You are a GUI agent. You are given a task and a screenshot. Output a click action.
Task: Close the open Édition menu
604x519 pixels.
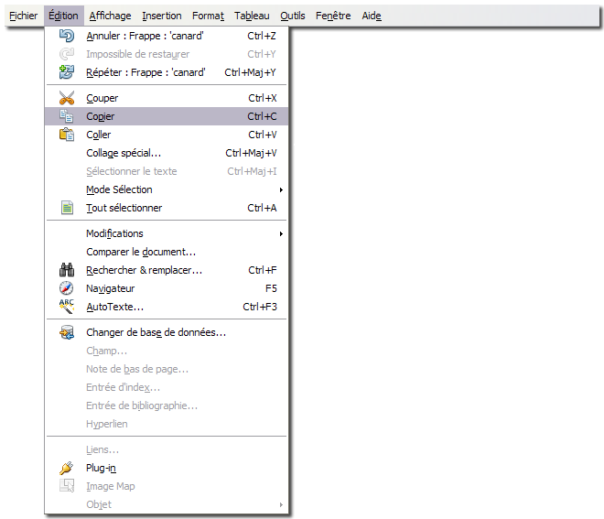[63, 16]
